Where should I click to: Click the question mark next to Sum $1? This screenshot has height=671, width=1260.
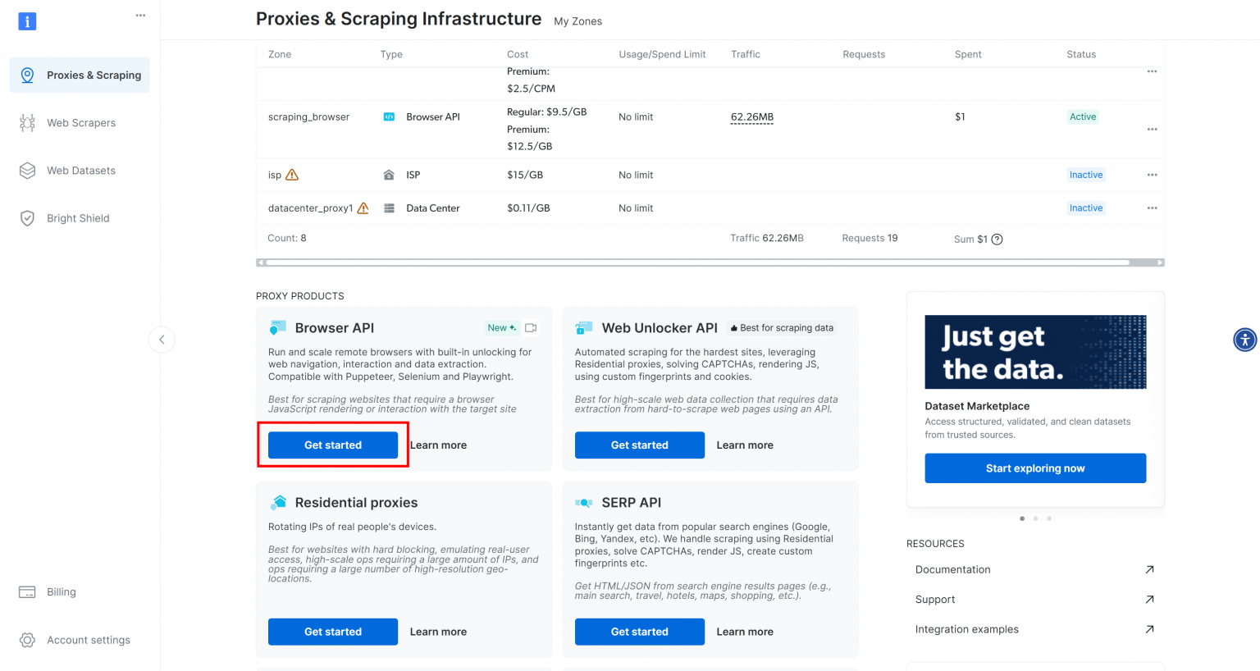pos(997,239)
